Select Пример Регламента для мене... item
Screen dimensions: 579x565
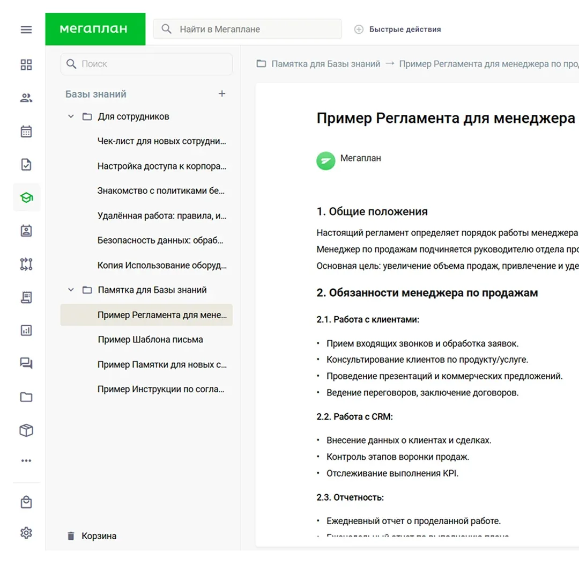(x=146, y=315)
